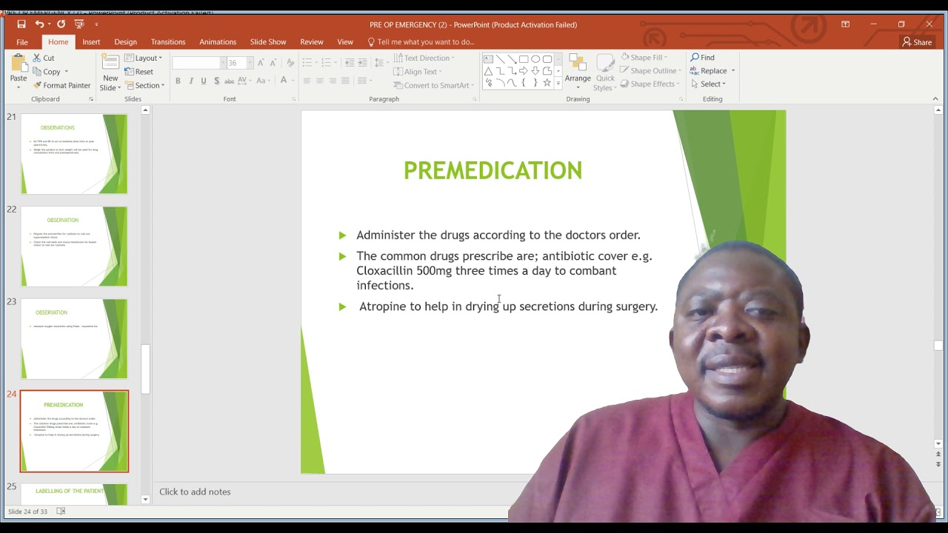Toggle Strikethrough formatting
The height and width of the screenshot is (533, 948).
[x=230, y=81]
